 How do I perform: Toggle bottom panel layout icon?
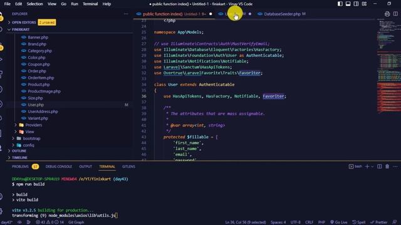pos(348,4)
